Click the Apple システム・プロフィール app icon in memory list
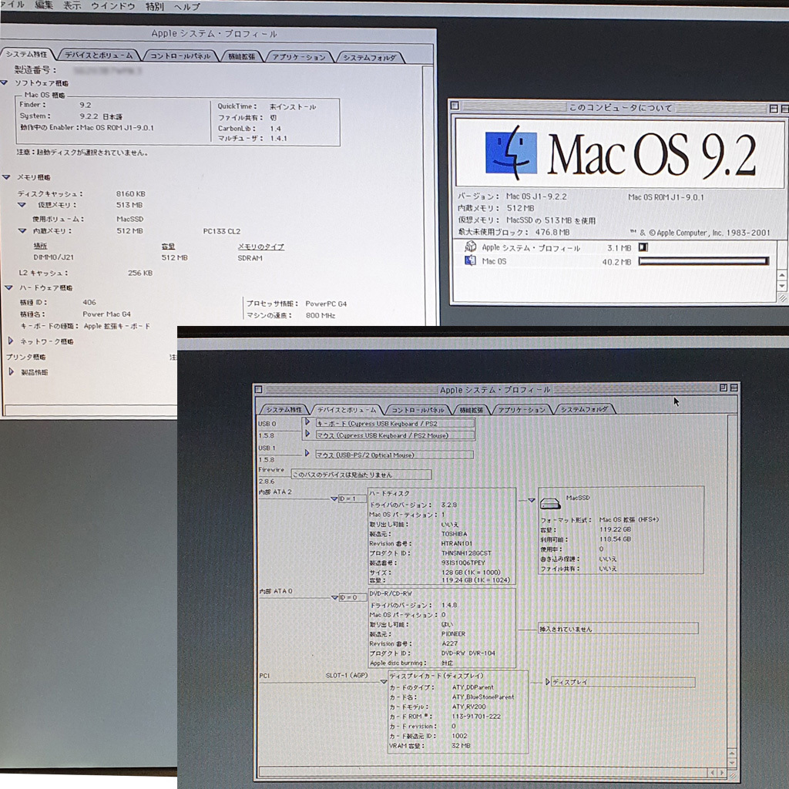Viewport: 789px width, 789px height. click(x=470, y=247)
